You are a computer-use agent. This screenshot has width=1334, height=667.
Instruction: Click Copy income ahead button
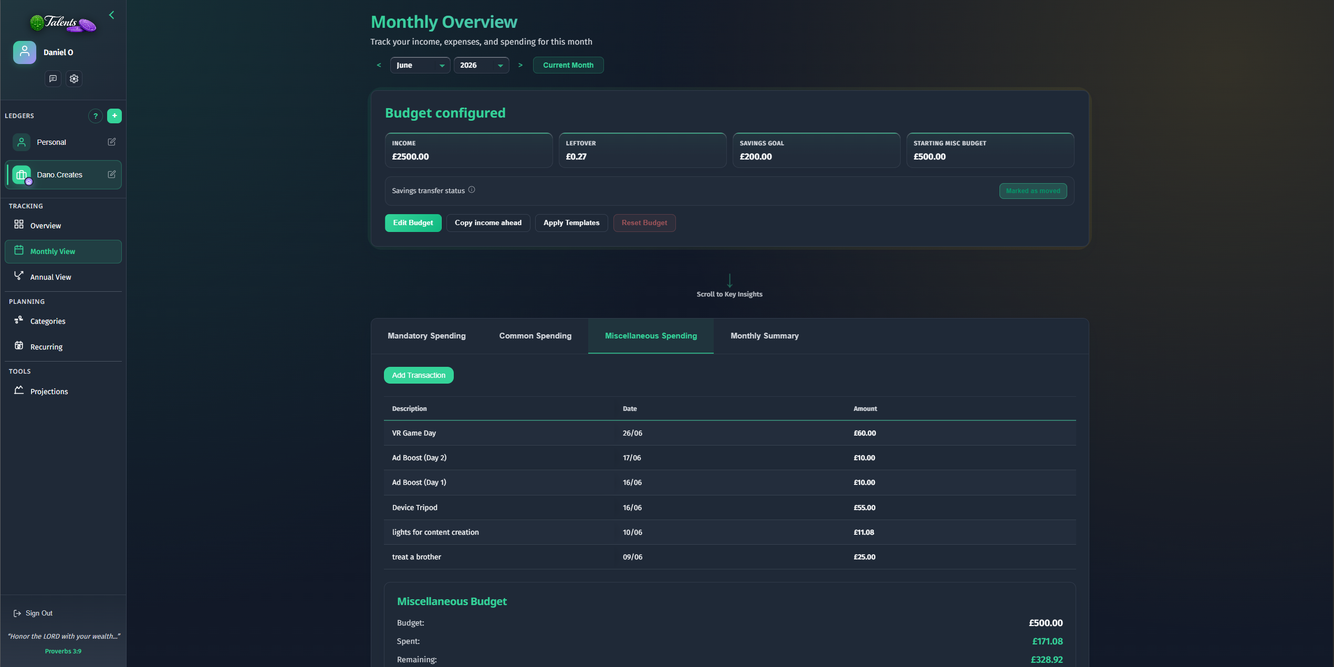(x=488, y=223)
